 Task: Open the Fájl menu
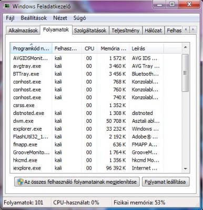10,18
